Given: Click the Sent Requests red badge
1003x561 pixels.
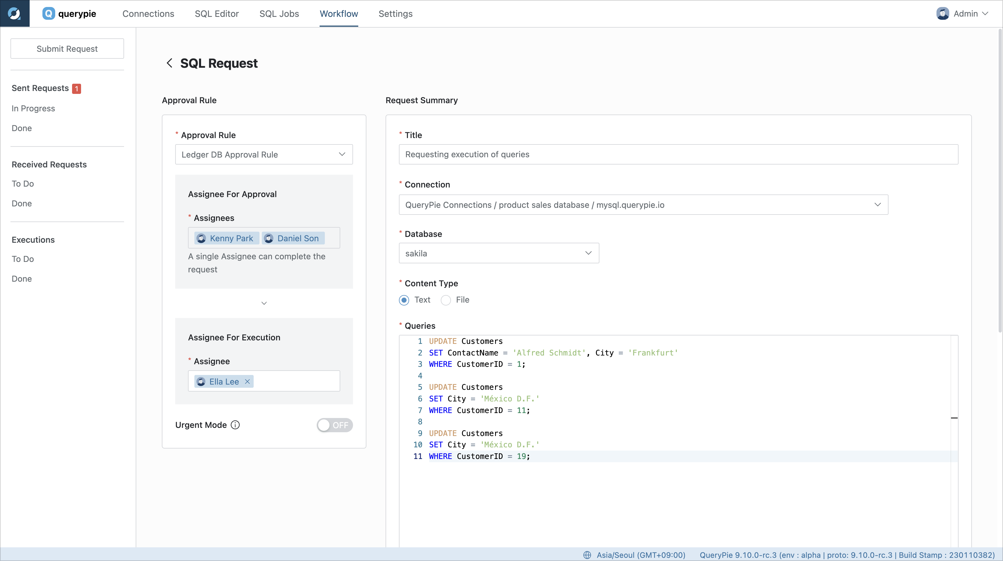Looking at the screenshot, I should (x=76, y=88).
